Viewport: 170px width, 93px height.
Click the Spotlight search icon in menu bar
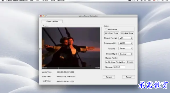click(x=163, y=1)
